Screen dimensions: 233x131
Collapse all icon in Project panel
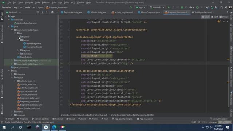(x=47, y=12)
